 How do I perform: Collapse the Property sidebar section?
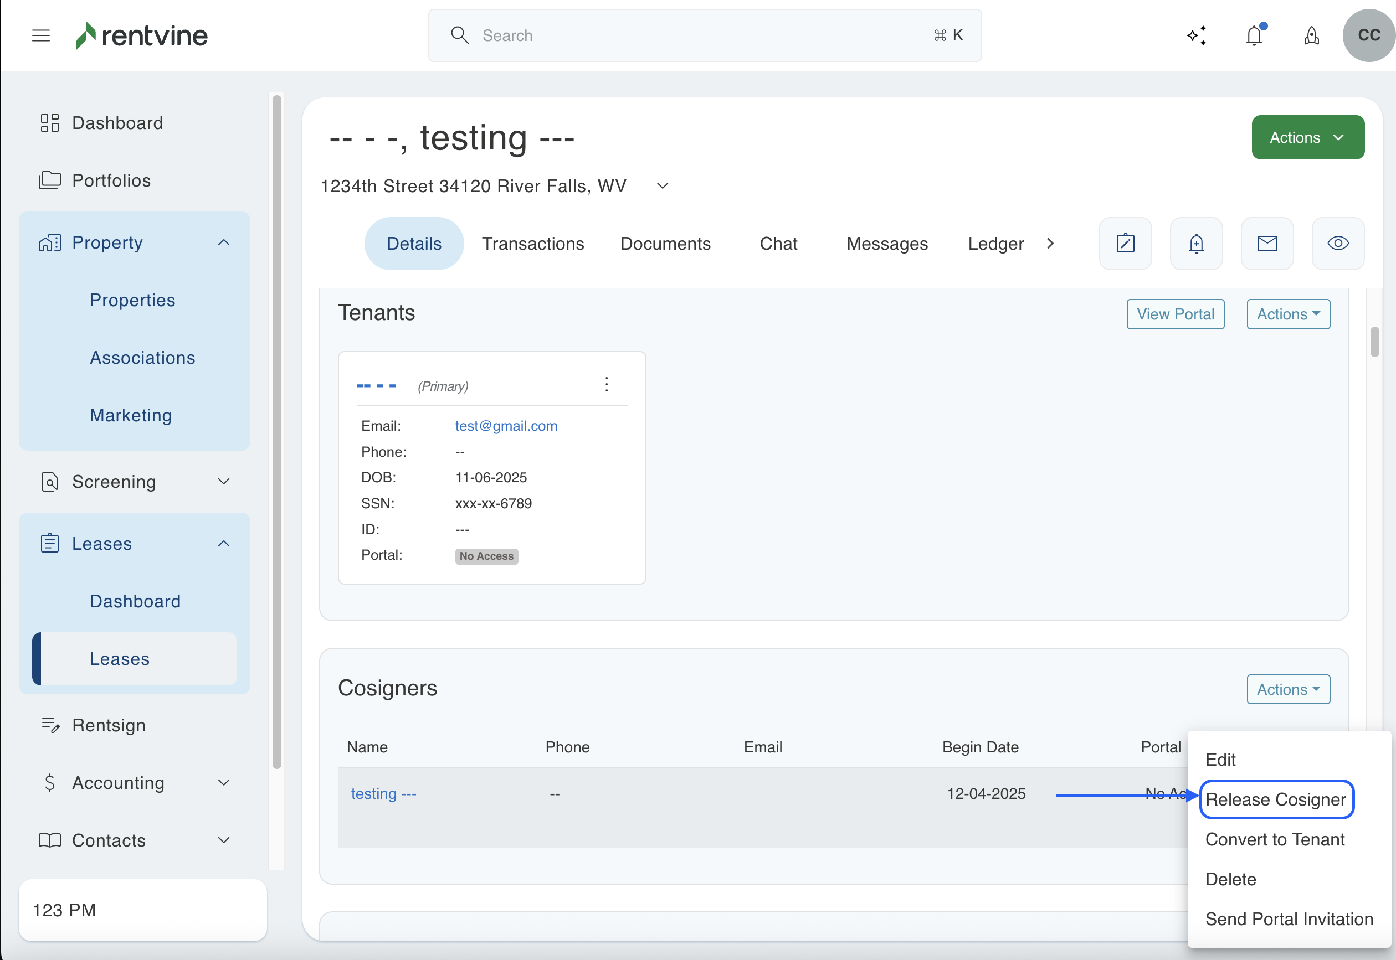(223, 242)
